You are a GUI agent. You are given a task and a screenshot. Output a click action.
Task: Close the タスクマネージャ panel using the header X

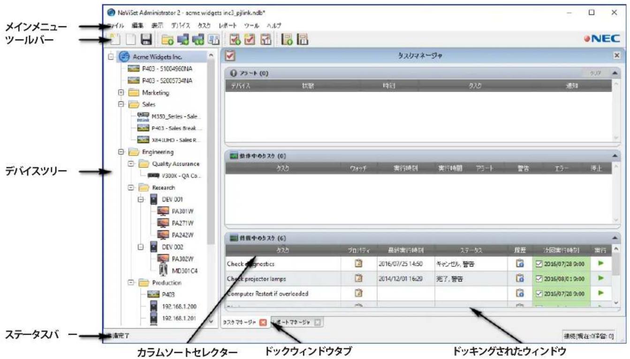(x=616, y=55)
